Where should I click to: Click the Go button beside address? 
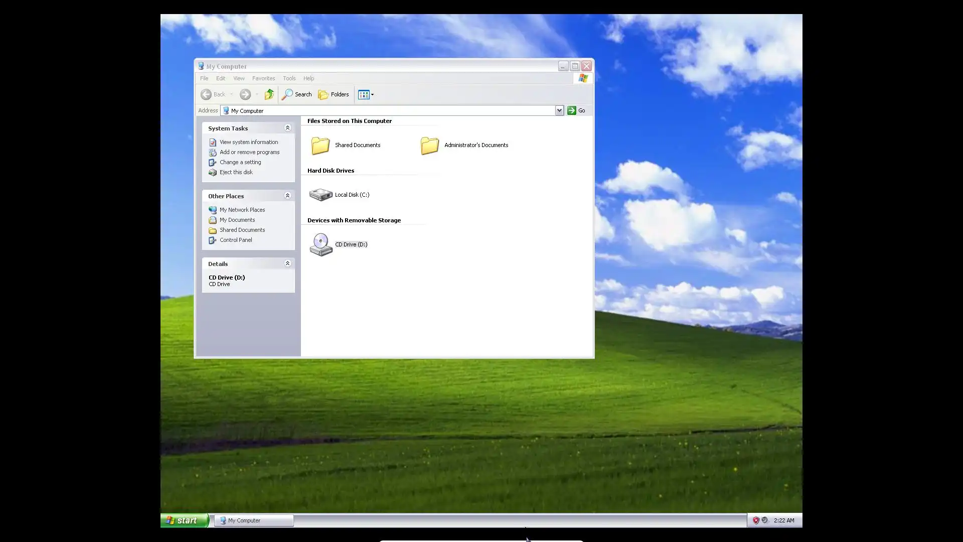tap(576, 110)
